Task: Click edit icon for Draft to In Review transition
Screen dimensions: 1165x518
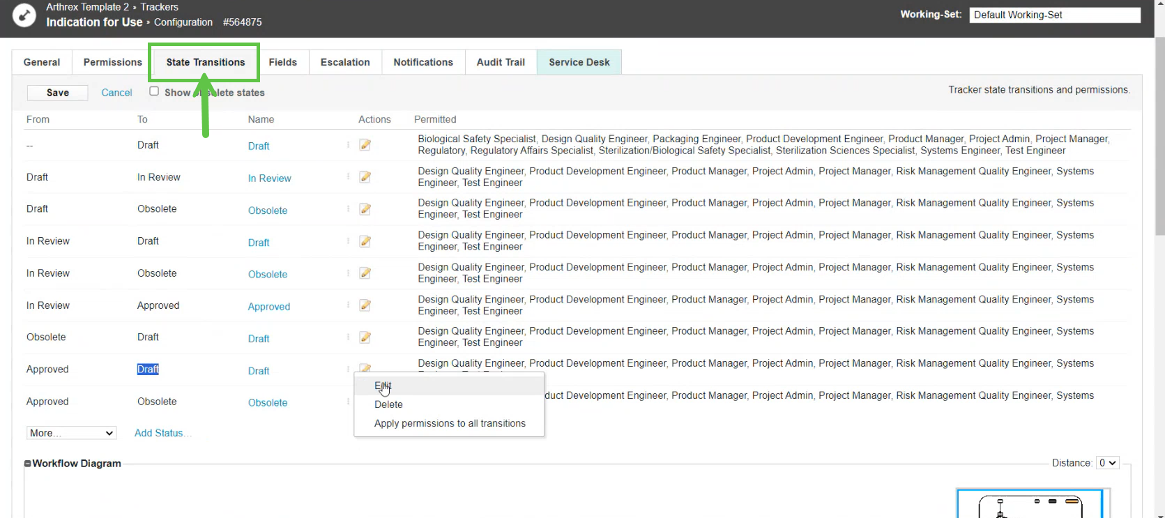Action: pos(365,177)
